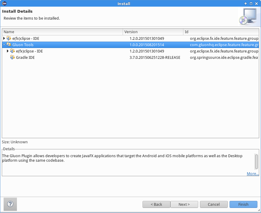Go back with the Back button

point(156,204)
